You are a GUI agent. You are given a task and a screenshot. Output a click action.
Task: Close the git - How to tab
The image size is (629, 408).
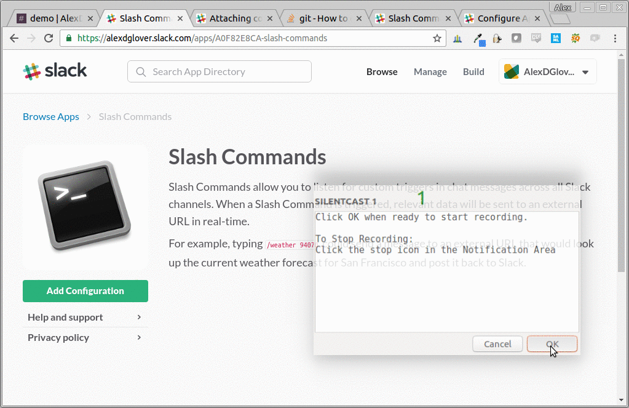tap(359, 18)
